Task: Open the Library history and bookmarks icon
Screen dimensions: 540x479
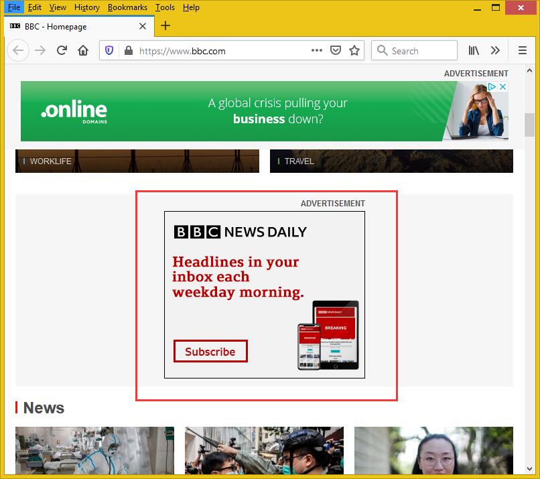Action: point(474,51)
